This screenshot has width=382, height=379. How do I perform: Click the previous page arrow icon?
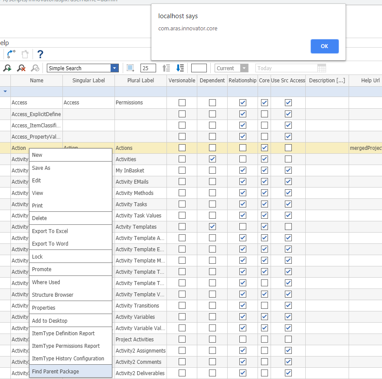click(x=166, y=68)
